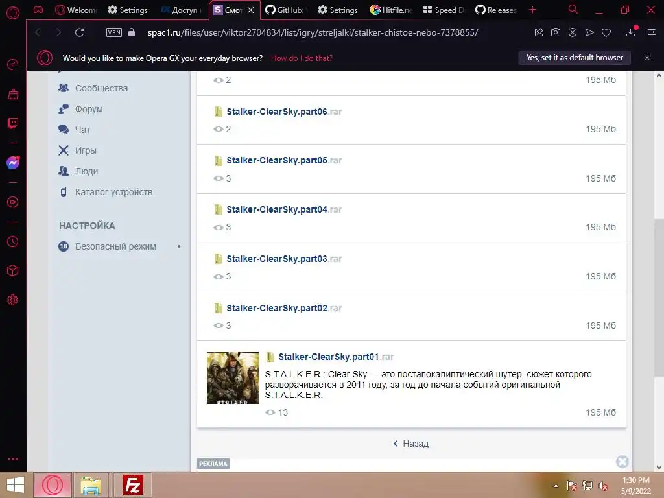Click the sidebar three-dots more button
664x498 pixels.
pyautogui.click(x=13, y=459)
